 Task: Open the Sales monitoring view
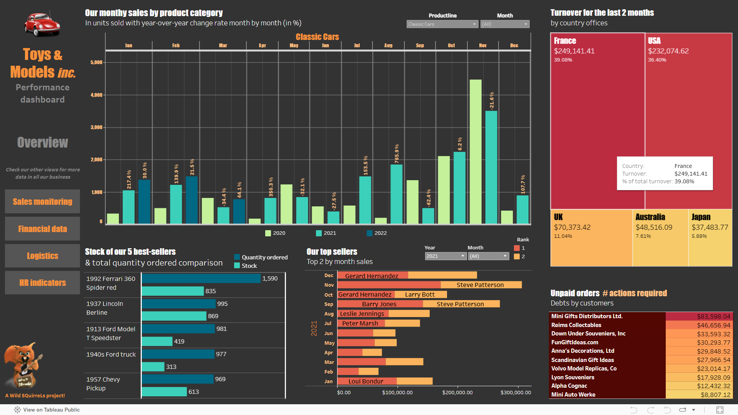pyautogui.click(x=42, y=202)
